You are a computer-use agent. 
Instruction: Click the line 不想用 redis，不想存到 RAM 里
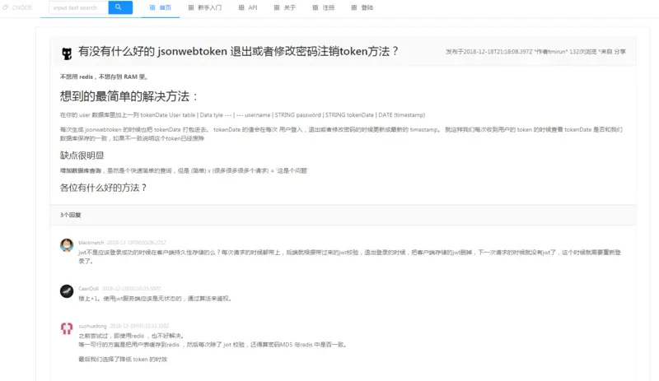click(x=105, y=77)
